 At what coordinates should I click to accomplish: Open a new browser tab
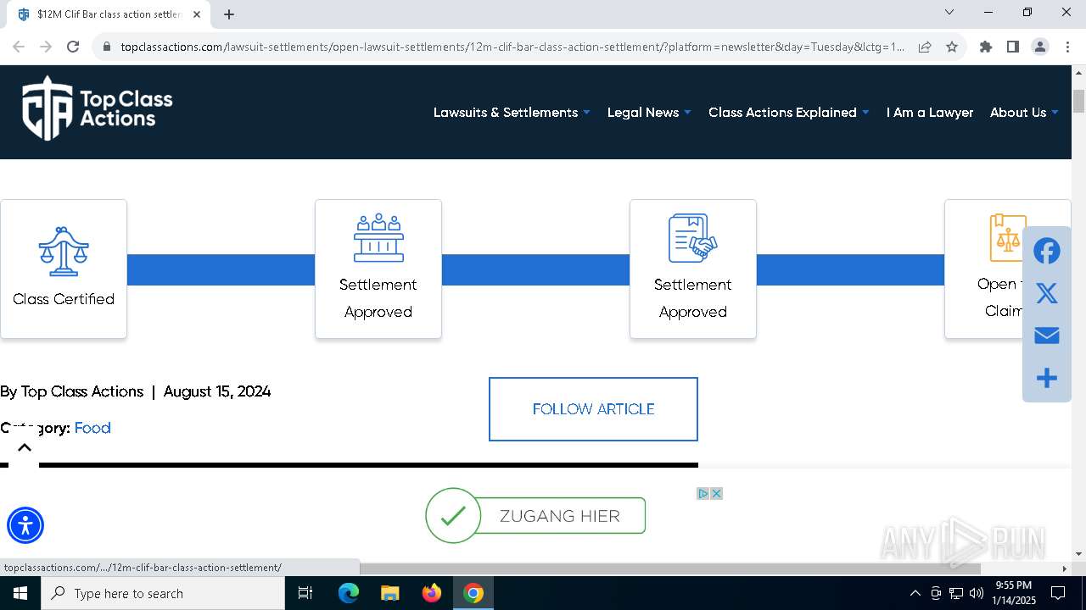pyautogui.click(x=229, y=14)
